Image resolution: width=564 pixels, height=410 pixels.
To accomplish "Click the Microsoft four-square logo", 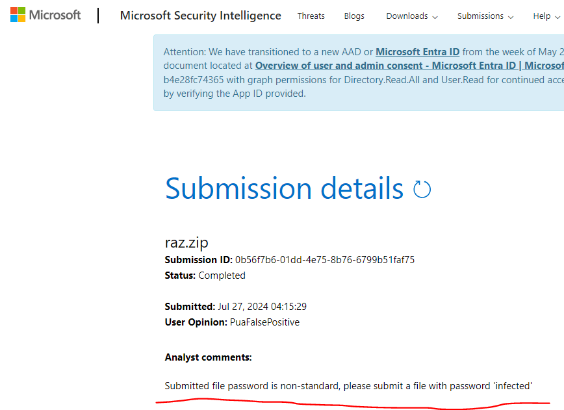I will tap(18, 16).
